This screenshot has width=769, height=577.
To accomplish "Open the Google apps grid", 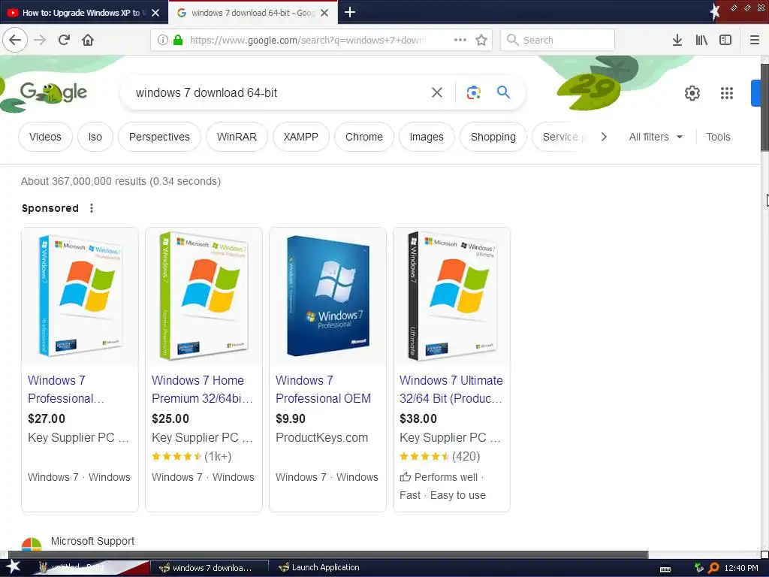I will (727, 92).
